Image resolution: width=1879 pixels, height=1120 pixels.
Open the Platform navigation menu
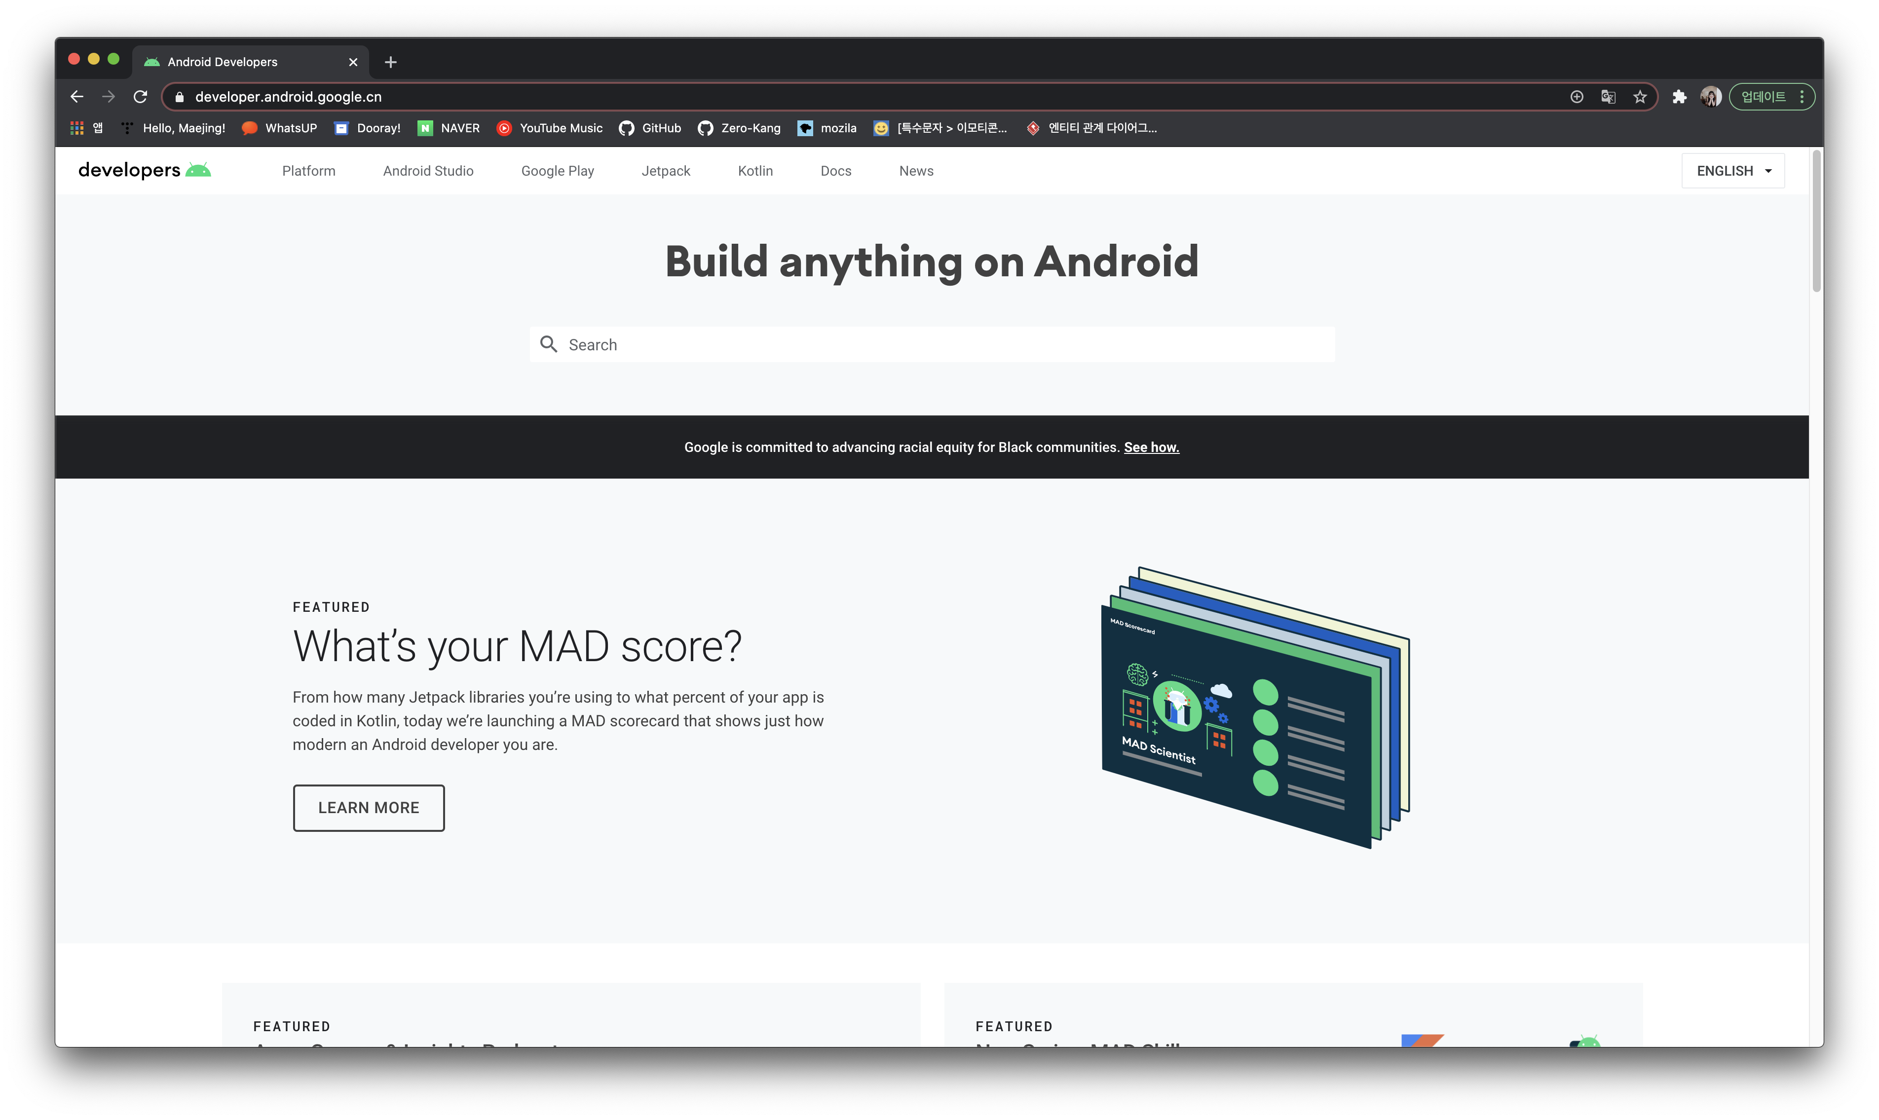(x=308, y=171)
